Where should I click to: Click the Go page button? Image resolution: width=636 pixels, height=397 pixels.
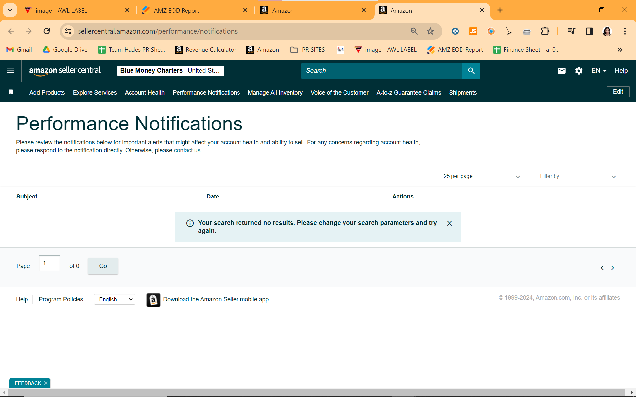pos(103,266)
